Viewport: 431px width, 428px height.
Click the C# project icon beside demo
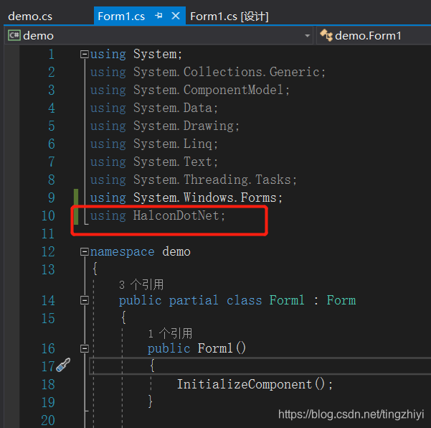14,35
